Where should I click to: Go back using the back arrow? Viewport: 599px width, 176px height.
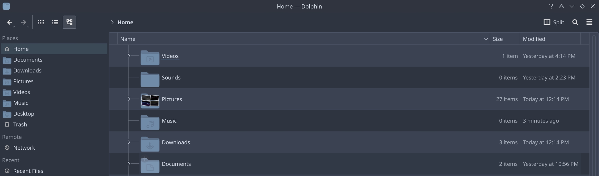coord(9,22)
